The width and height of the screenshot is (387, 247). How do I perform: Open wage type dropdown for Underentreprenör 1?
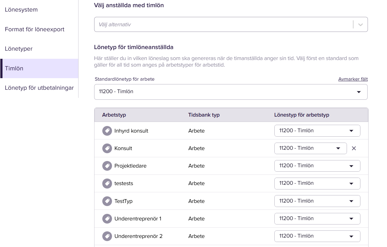click(x=317, y=219)
